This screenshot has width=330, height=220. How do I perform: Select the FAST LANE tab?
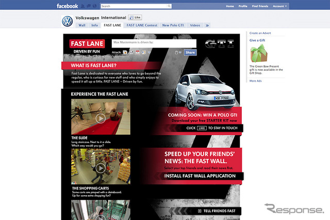112,25
